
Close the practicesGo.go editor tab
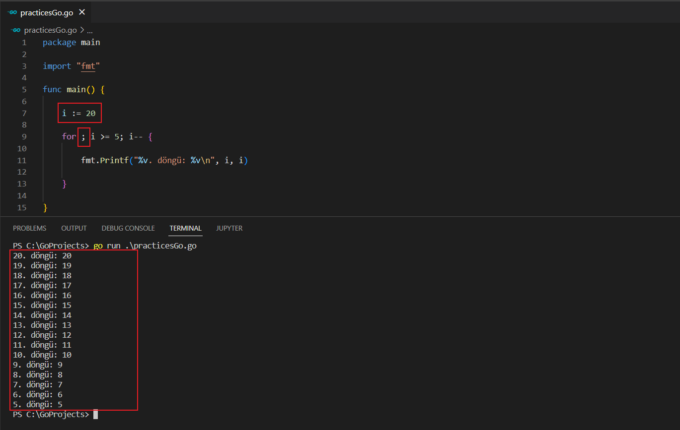click(x=82, y=12)
